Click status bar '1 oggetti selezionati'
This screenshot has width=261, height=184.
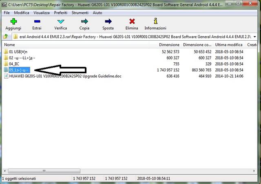(19, 179)
